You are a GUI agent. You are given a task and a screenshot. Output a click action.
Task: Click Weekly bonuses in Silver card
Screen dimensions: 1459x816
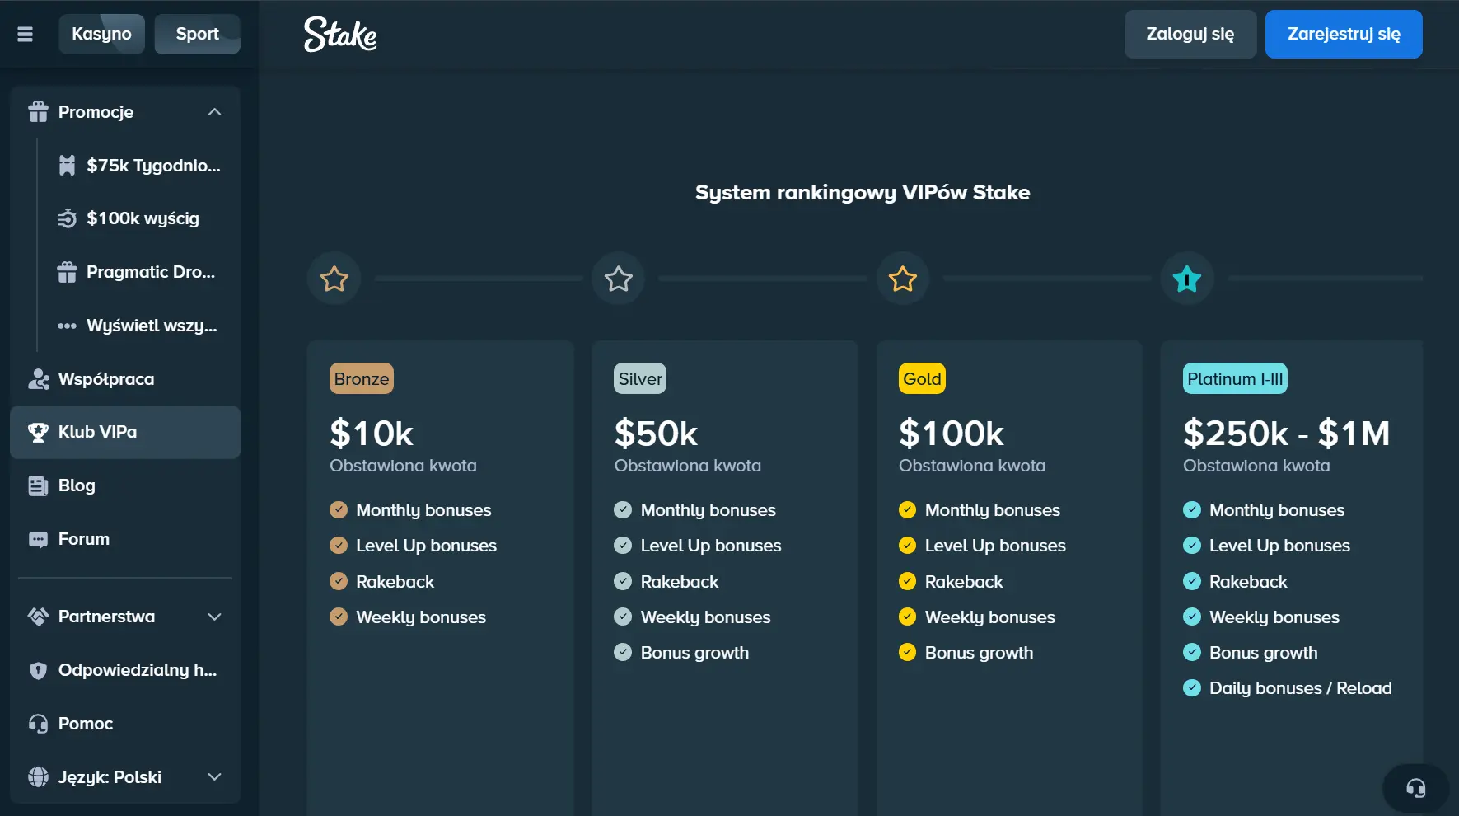[x=706, y=617]
